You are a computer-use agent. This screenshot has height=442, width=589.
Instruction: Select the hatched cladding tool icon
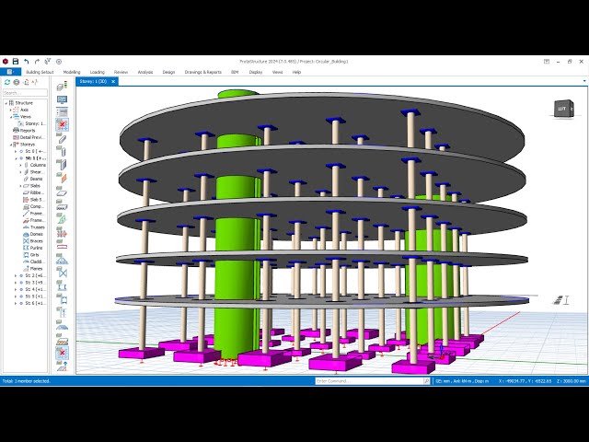click(x=62, y=340)
